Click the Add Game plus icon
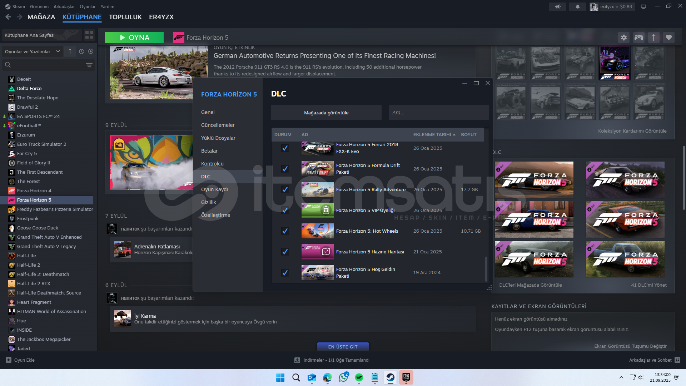The height and width of the screenshot is (386, 686). [9, 360]
